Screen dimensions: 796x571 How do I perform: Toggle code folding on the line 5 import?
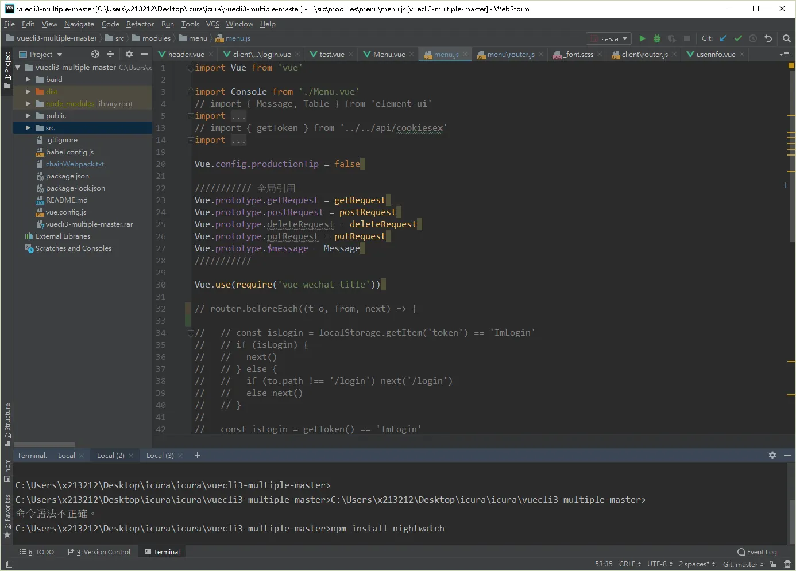pos(191,116)
